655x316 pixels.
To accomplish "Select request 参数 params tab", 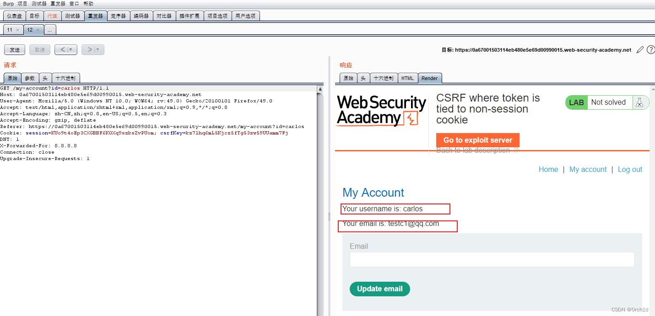I will [x=30, y=78].
